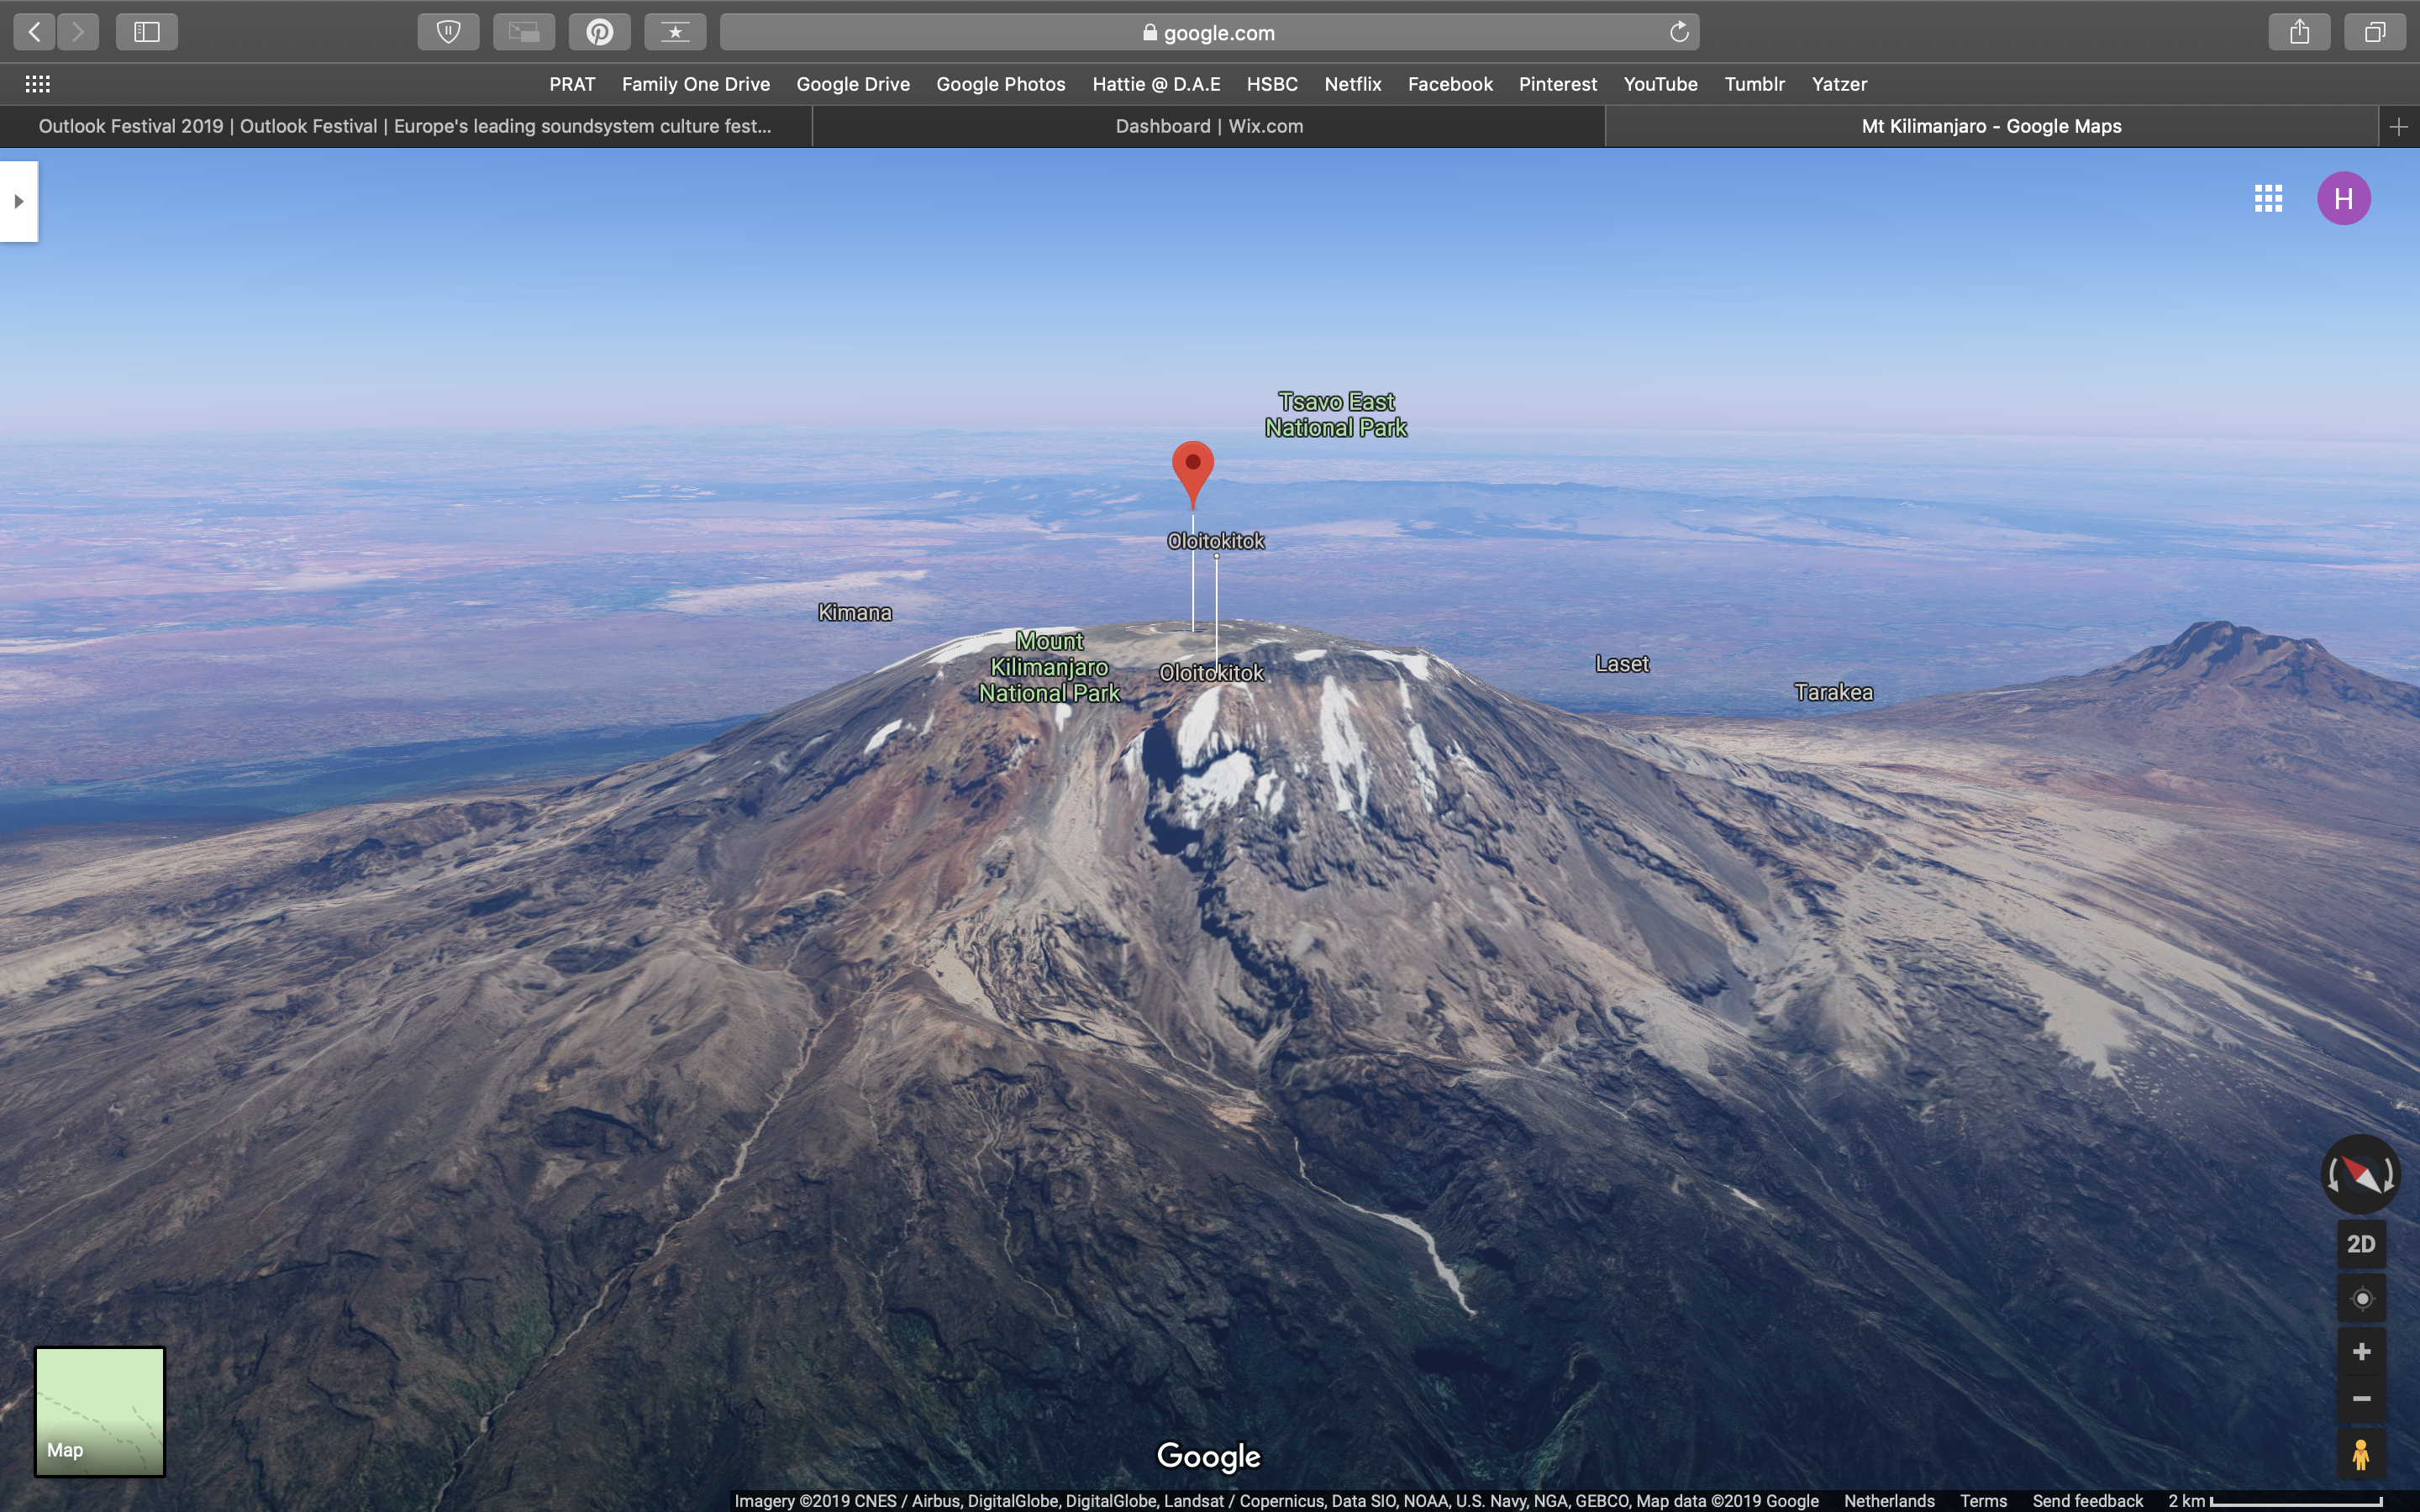Open the Google apps grid icon

click(2268, 198)
